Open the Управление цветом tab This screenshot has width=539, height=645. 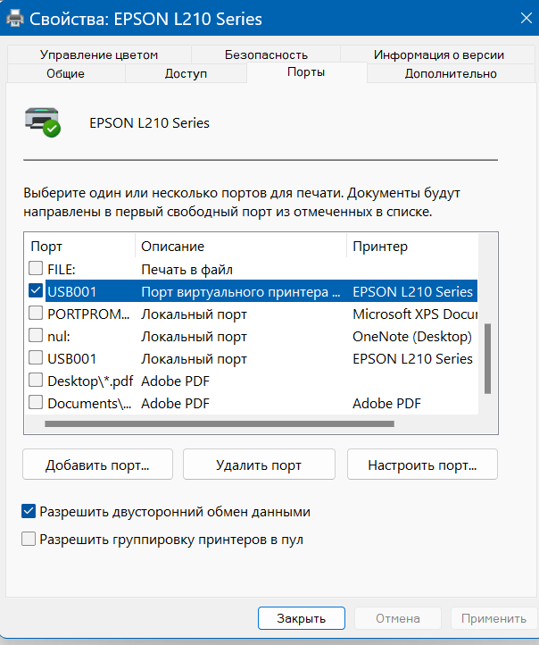[99, 54]
